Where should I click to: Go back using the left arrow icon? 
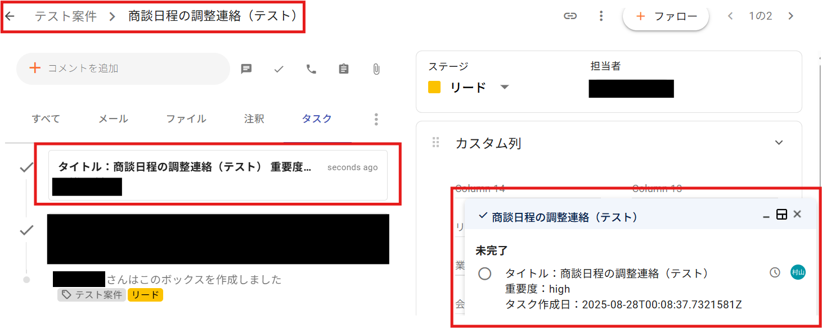click(x=10, y=16)
